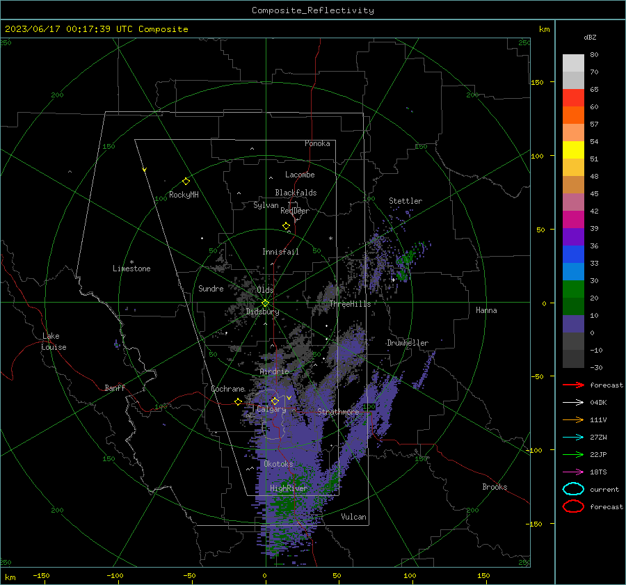Screen dimensions: 626x585
Task: Click the violet 36–39 dBZ color swatch
Action: coord(573,237)
